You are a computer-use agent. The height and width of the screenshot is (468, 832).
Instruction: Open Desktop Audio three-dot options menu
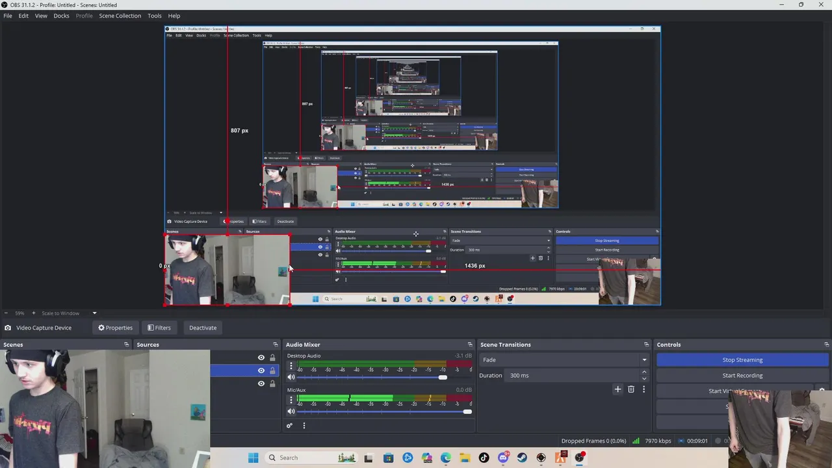point(291,367)
